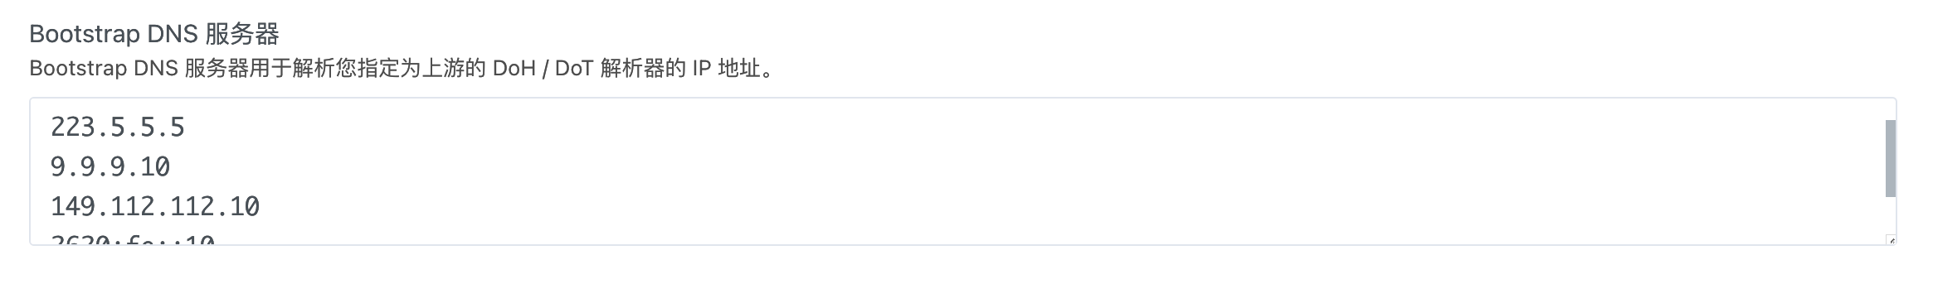Click the 149.112.112.10 server entry
The height and width of the screenshot is (308, 1933).
click(154, 206)
